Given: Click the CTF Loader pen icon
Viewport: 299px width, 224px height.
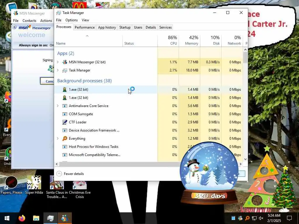Looking at the screenshot, I should [x=65, y=122].
